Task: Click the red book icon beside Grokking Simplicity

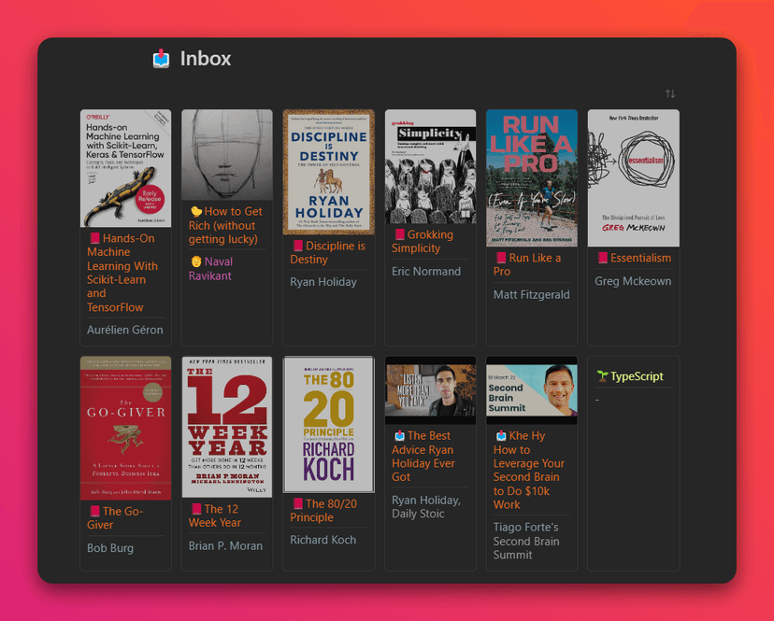Action: [x=399, y=234]
